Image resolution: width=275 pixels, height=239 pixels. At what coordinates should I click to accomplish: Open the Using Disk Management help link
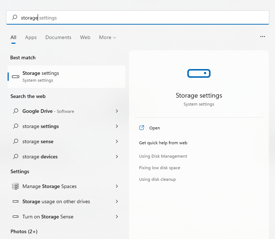(163, 156)
